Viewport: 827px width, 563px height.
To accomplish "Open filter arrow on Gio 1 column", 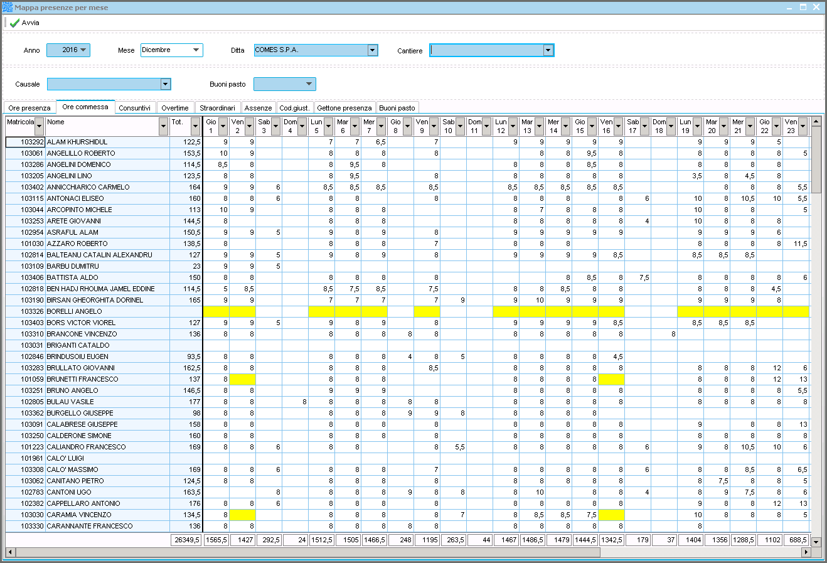I will 223,126.
